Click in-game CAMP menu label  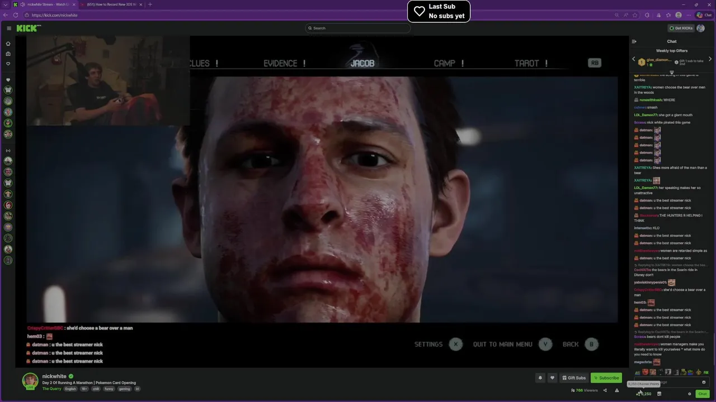[444, 64]
